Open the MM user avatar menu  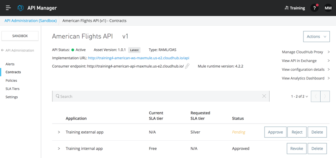[x=328, y=8]
